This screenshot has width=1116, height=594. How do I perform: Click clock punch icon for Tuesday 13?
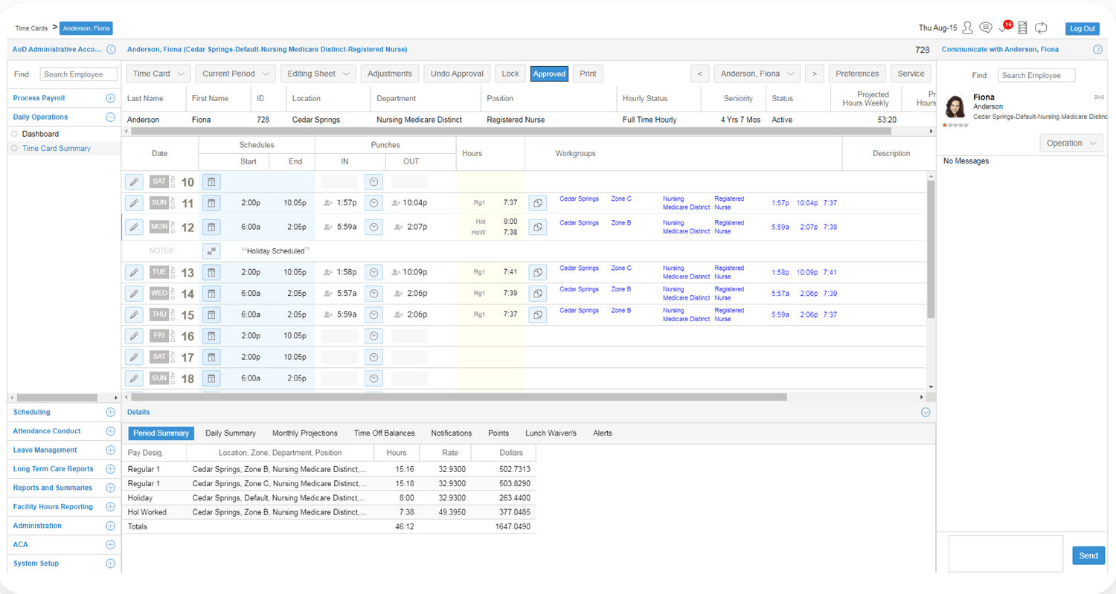coord(373,272)
